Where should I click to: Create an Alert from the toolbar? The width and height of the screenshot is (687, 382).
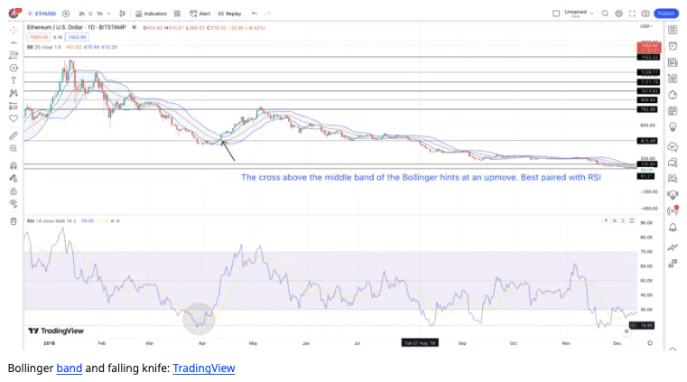200,14
